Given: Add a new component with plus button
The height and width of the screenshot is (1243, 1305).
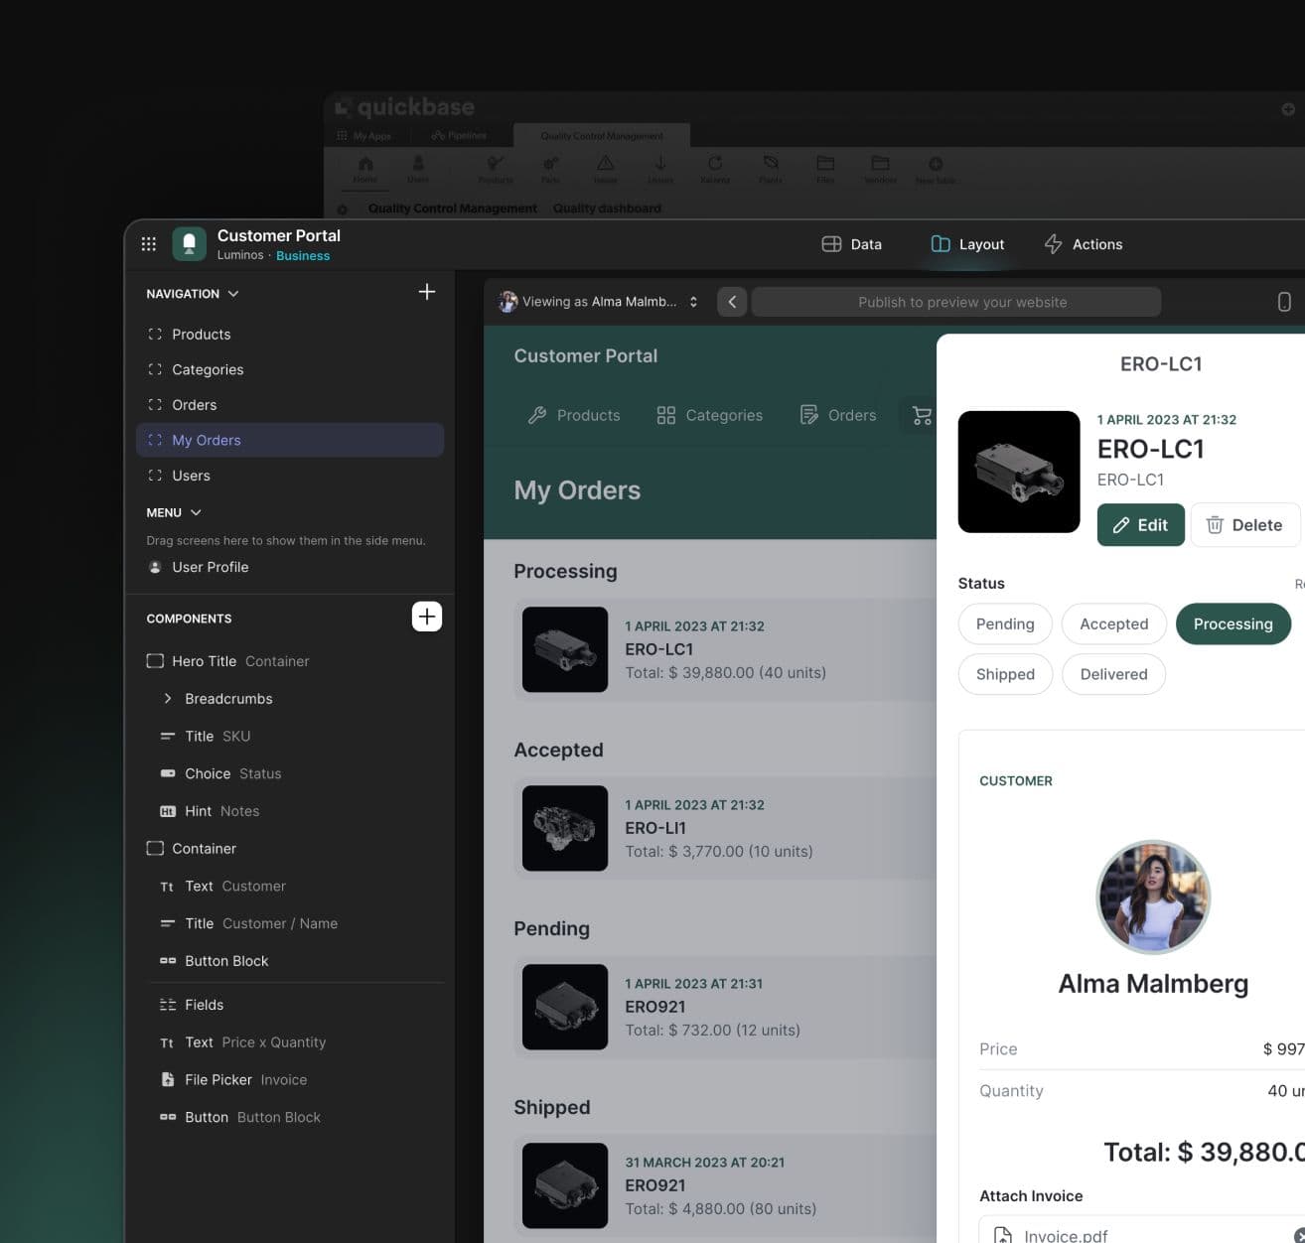Looking at the screenshot, I should (x=427, y=617).
